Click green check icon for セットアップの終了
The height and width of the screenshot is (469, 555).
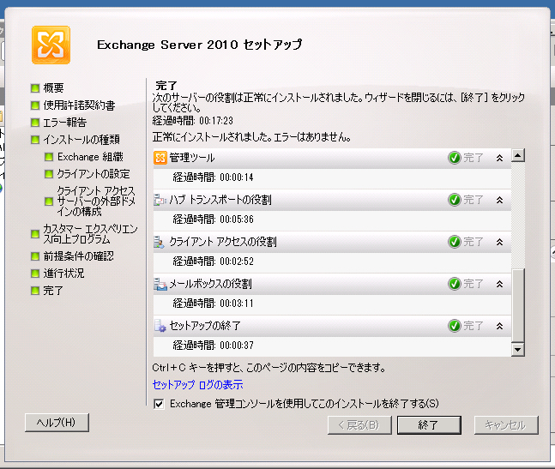(454, 326)
